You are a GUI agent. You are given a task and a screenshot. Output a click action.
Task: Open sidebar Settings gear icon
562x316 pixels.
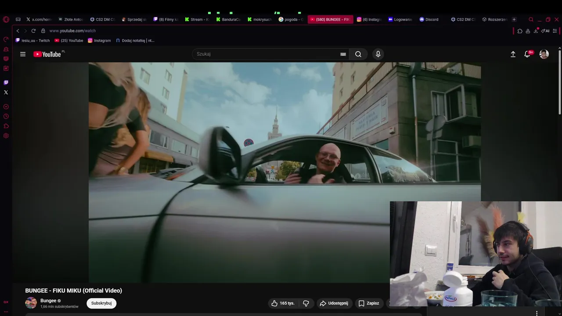(6, 136)
